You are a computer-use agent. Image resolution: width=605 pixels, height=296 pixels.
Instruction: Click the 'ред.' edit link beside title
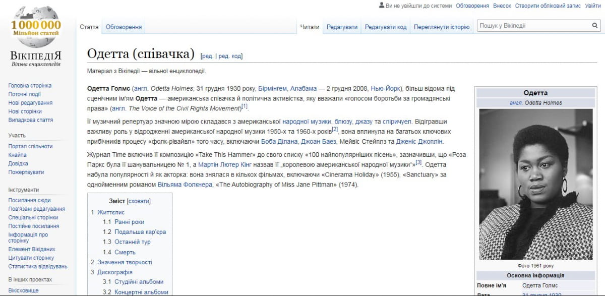(x=207, y=56)
